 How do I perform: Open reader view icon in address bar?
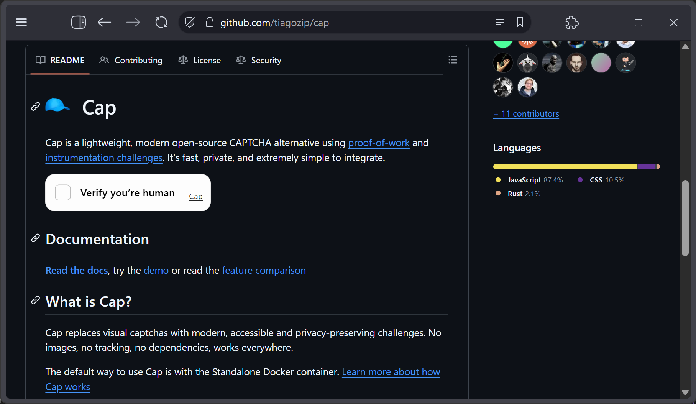[x=500, y=22]
